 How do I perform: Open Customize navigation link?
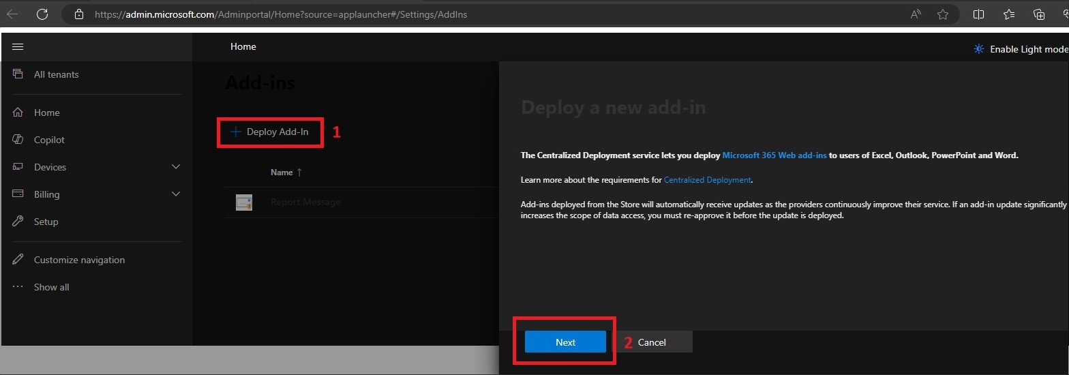[x=79, y=260]
